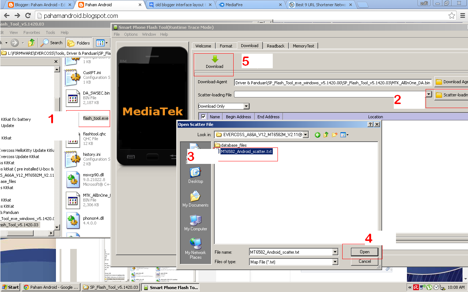Click the uTorrent icon in the system tray
The image size is (468, 292).
click(429, 287)
